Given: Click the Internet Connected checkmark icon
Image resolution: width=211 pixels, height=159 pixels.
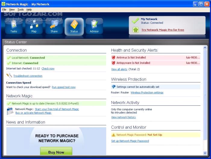Looking at the screenshot, I should click(x=9, y=63).
